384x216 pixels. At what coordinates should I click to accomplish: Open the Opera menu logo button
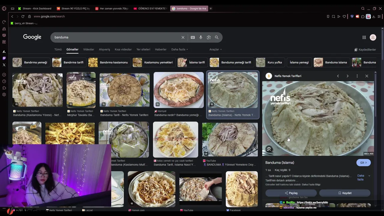point(4,8)
